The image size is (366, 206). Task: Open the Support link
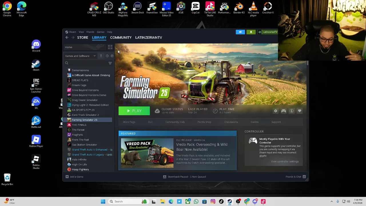tap(276, 122)
